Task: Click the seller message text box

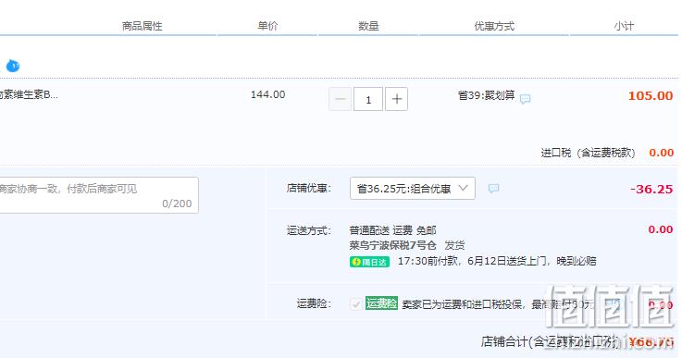Action: point(99,195)
